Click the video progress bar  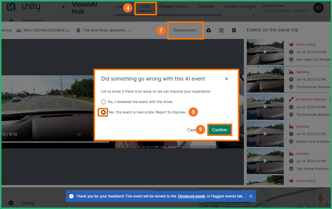tap(55, 142)
